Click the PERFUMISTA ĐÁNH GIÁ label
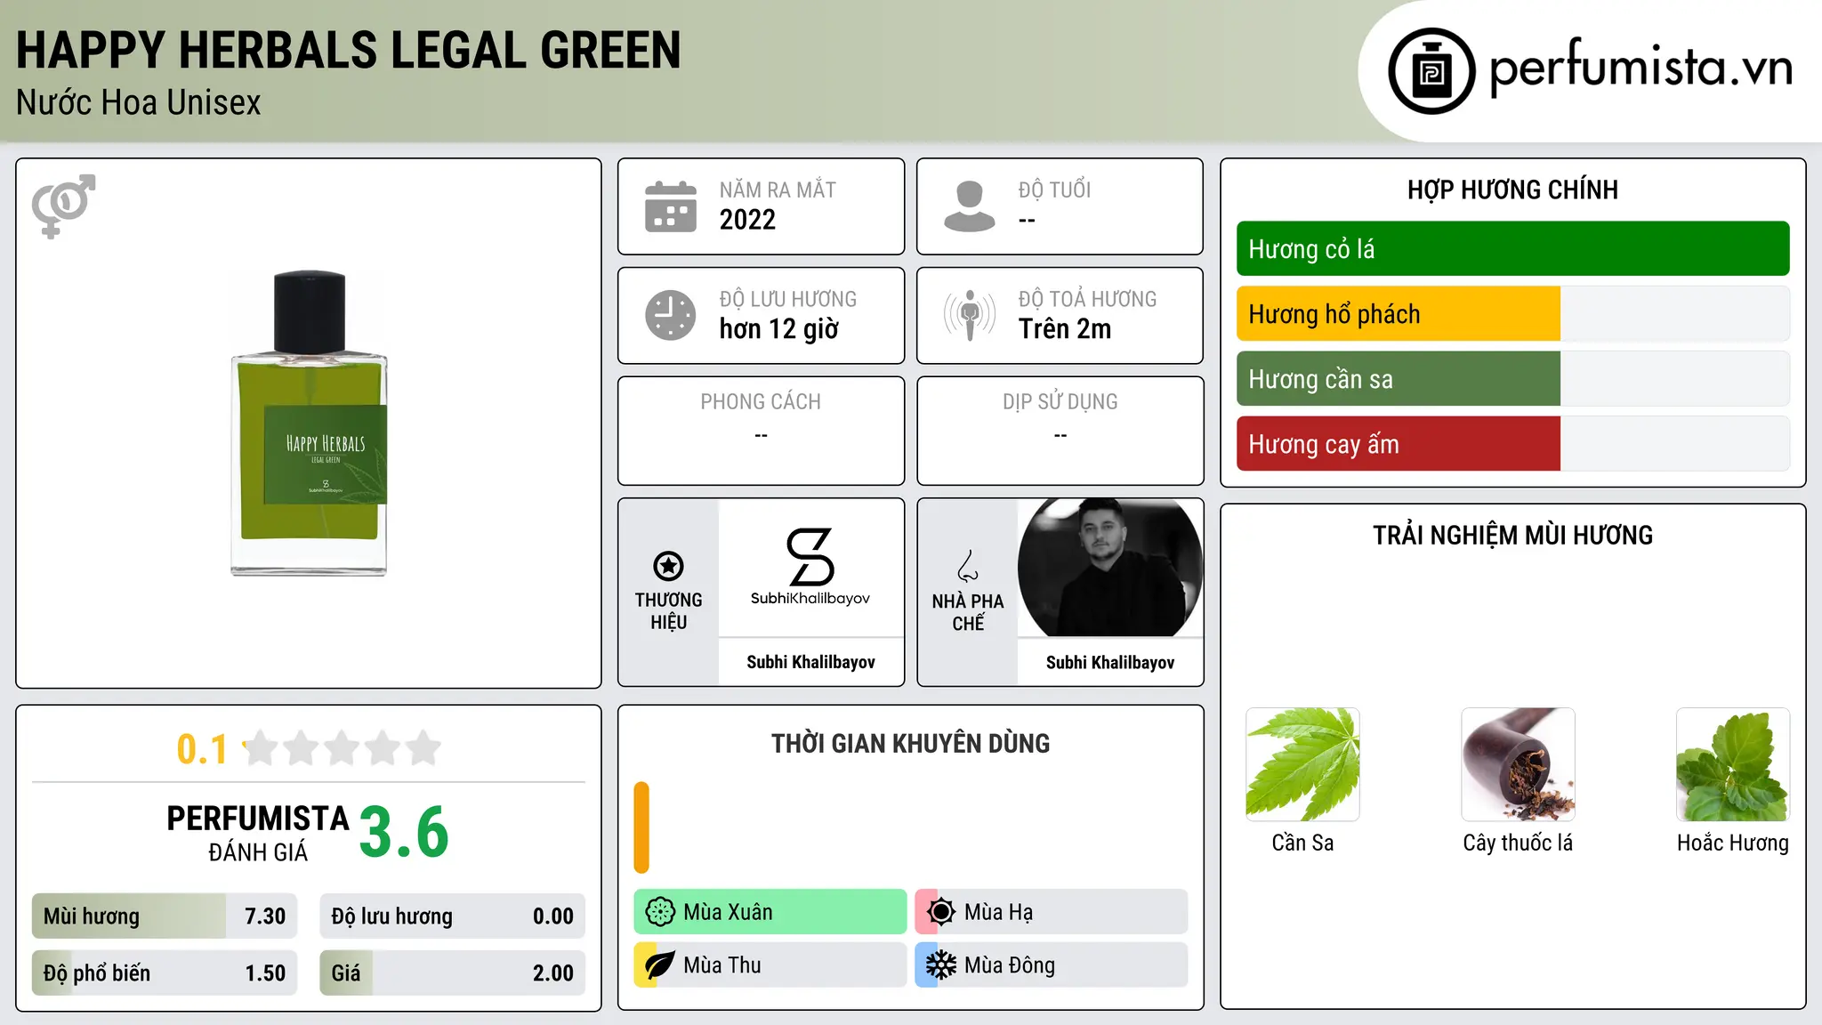This screenshot has width=1822, height=1025. pos(258,833)
